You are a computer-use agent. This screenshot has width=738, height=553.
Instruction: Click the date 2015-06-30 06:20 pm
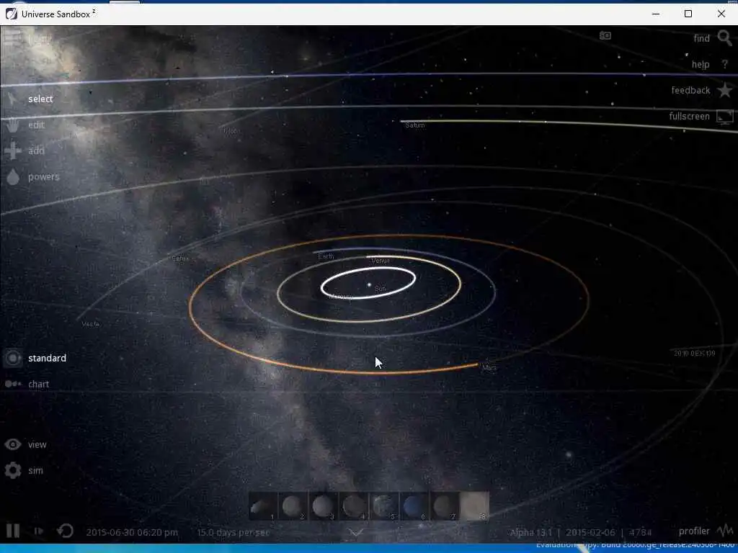click(132, 532)
